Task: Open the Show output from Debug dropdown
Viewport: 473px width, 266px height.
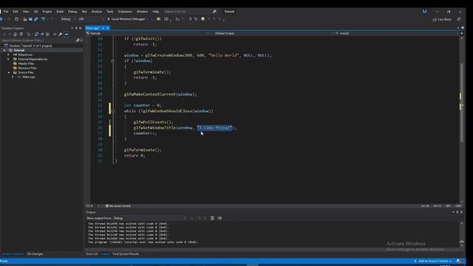Action: (x=149, y=218)
